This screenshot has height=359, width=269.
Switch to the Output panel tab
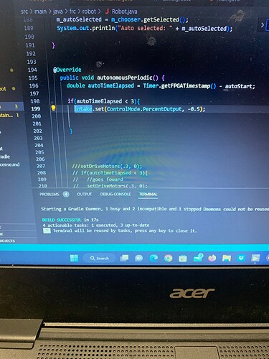coord(84,194)
